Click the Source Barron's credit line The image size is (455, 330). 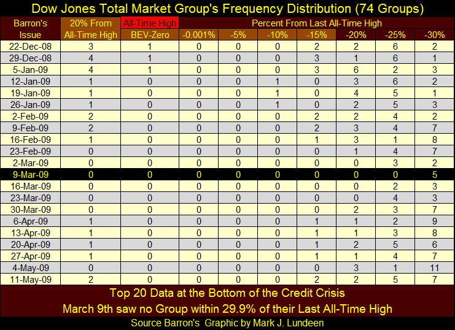(x=227, y=323)
